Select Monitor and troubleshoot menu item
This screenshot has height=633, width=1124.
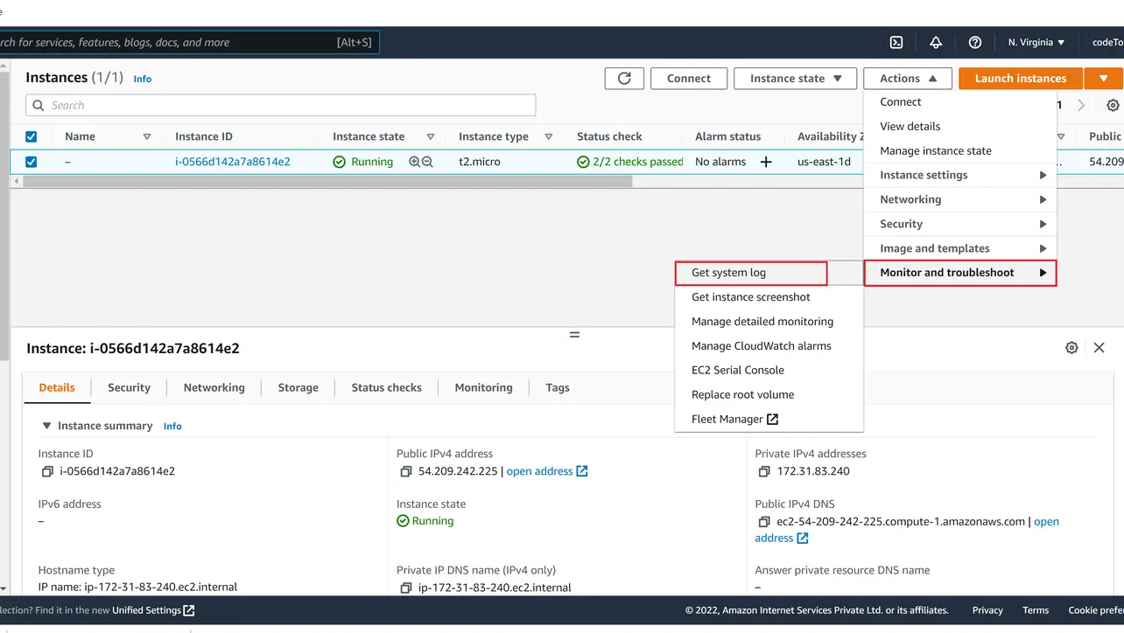(960, 273)
